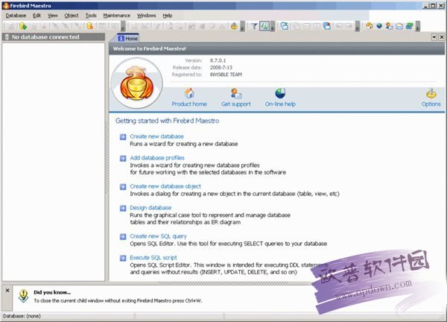Click the version number 8.7.0.1 text

218,60
